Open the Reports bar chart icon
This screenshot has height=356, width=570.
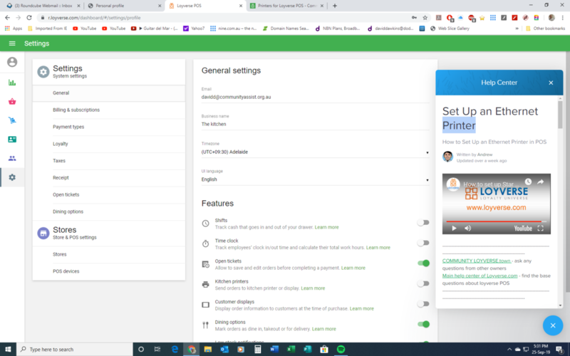tap(12, 82)
